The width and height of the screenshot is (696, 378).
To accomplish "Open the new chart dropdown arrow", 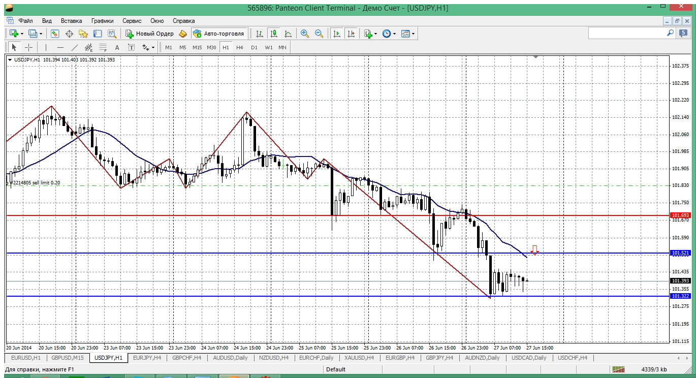I will tap(22, 34).
